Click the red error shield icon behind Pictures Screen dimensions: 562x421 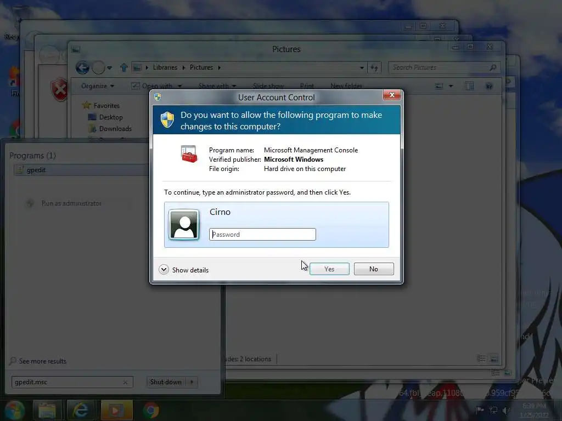click(59, 89)
